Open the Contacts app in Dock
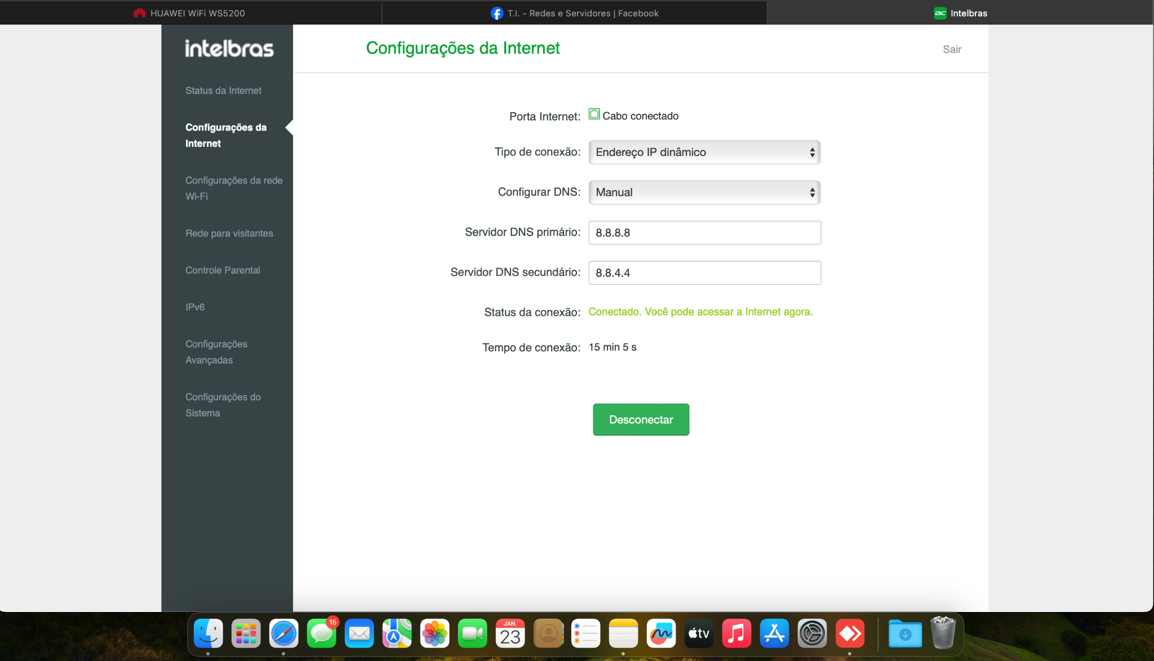 (x=548, y=633)
